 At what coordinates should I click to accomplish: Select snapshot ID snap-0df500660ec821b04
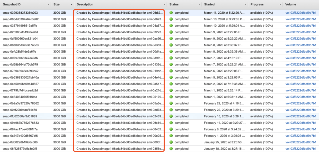(x=20, y=39)
